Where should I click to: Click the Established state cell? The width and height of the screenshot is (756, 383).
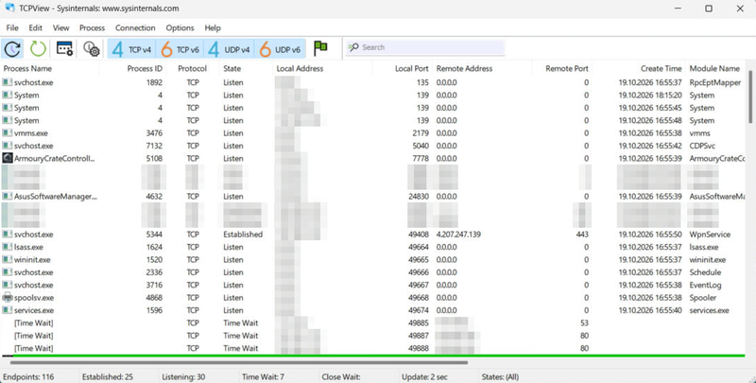[243, 235]
